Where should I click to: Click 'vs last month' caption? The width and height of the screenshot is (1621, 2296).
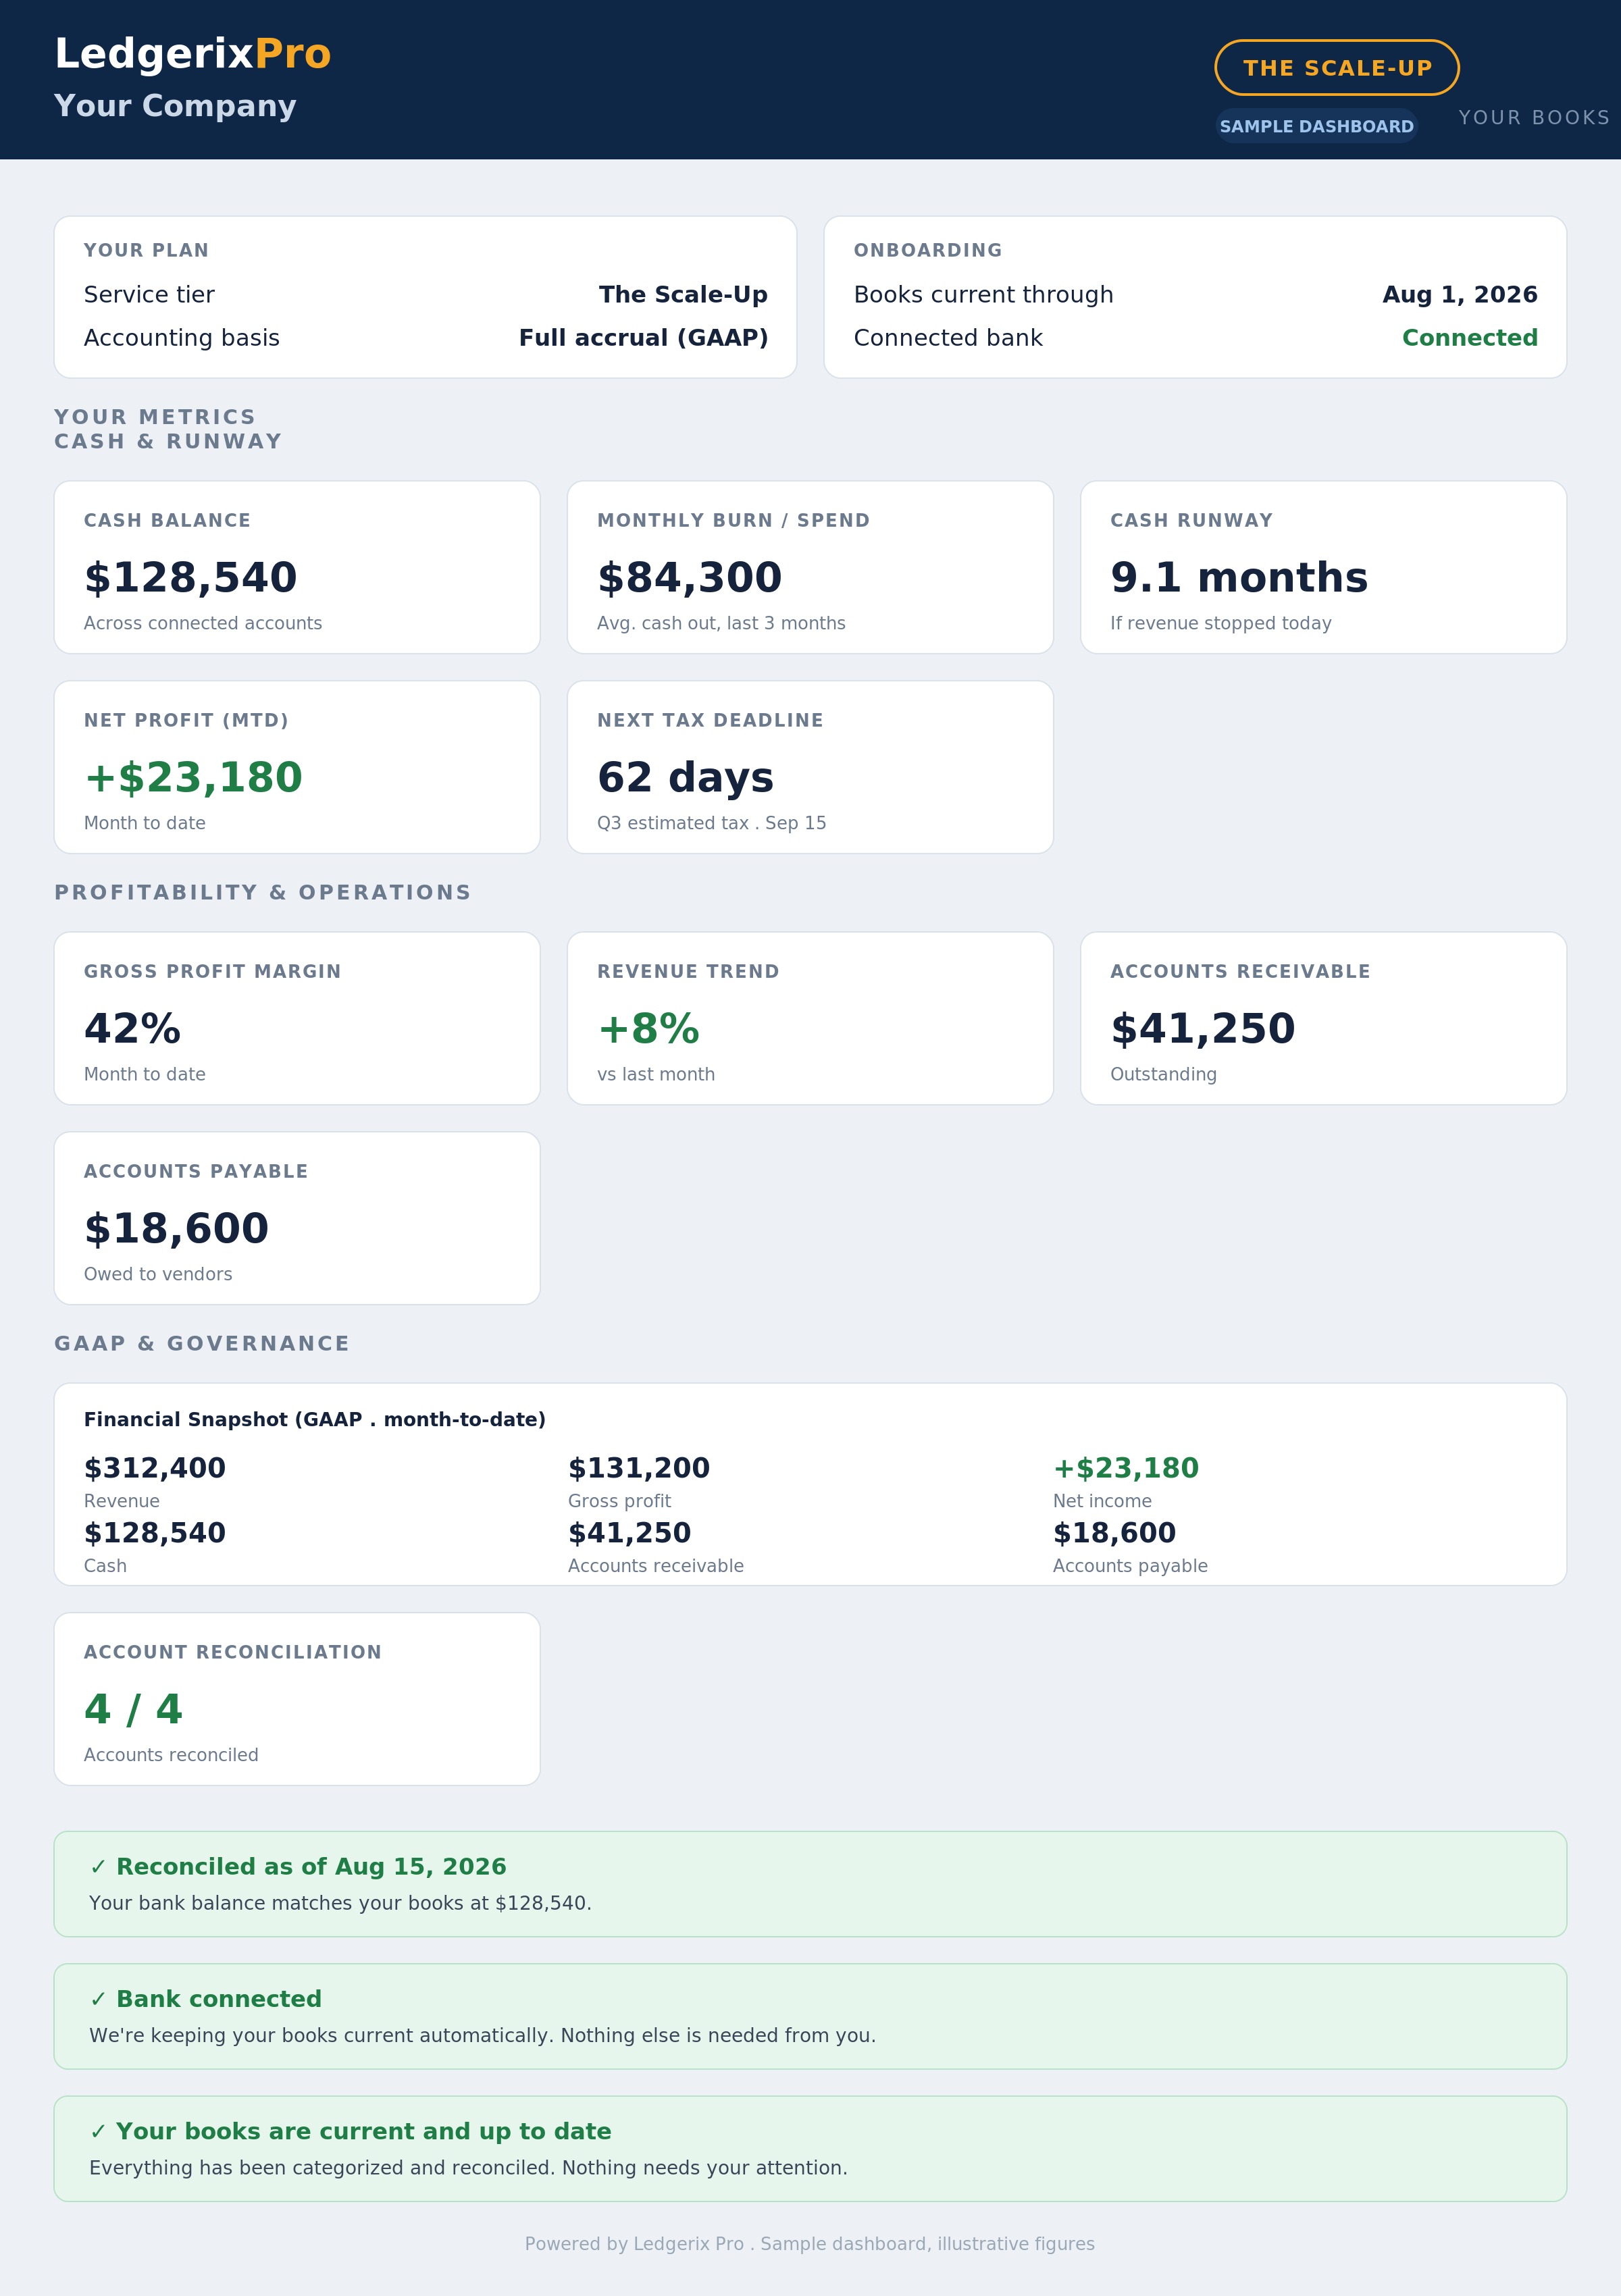coord(656,1074)
